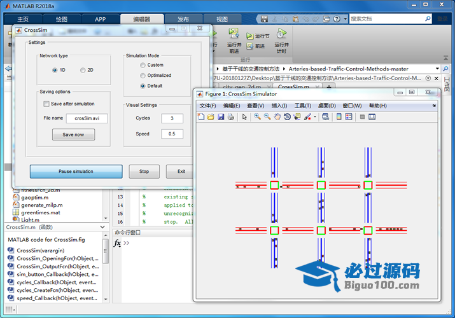
Task: Click the Hide Plot Tools icon
Action: [362, 117]
